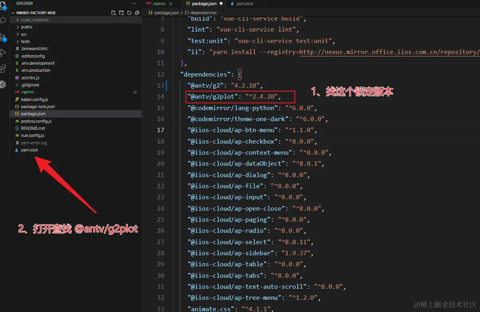This screenshot has width=480, height=312.
Task: Collapse all folders in Explorer
Action: [x=137, y=13]
